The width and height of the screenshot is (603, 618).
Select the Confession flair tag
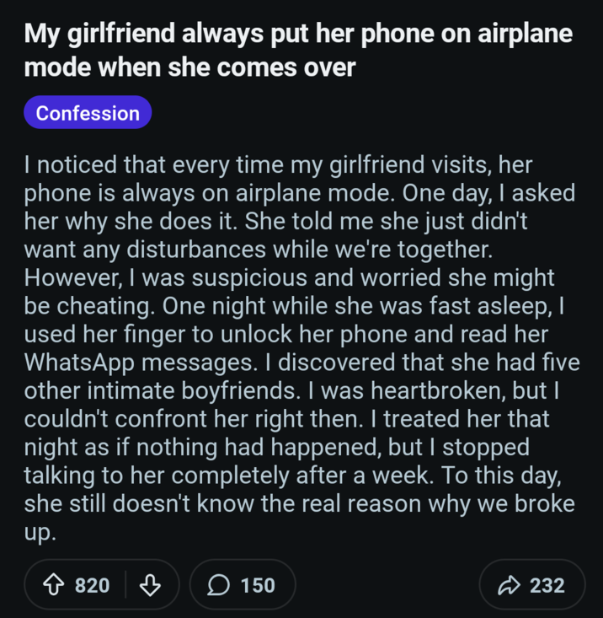[x=88, y=113]
